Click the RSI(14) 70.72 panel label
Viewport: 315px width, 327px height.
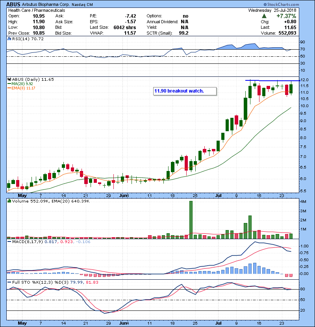pos(28,39)
